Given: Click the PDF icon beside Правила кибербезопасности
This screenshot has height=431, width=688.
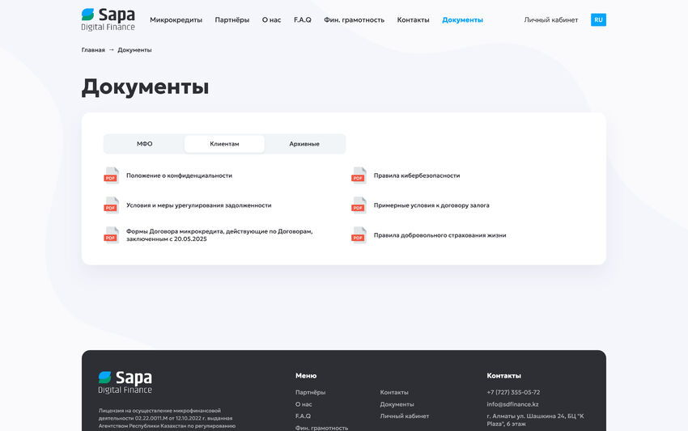Looking at the screenshot, I should (x=359, y=175).
